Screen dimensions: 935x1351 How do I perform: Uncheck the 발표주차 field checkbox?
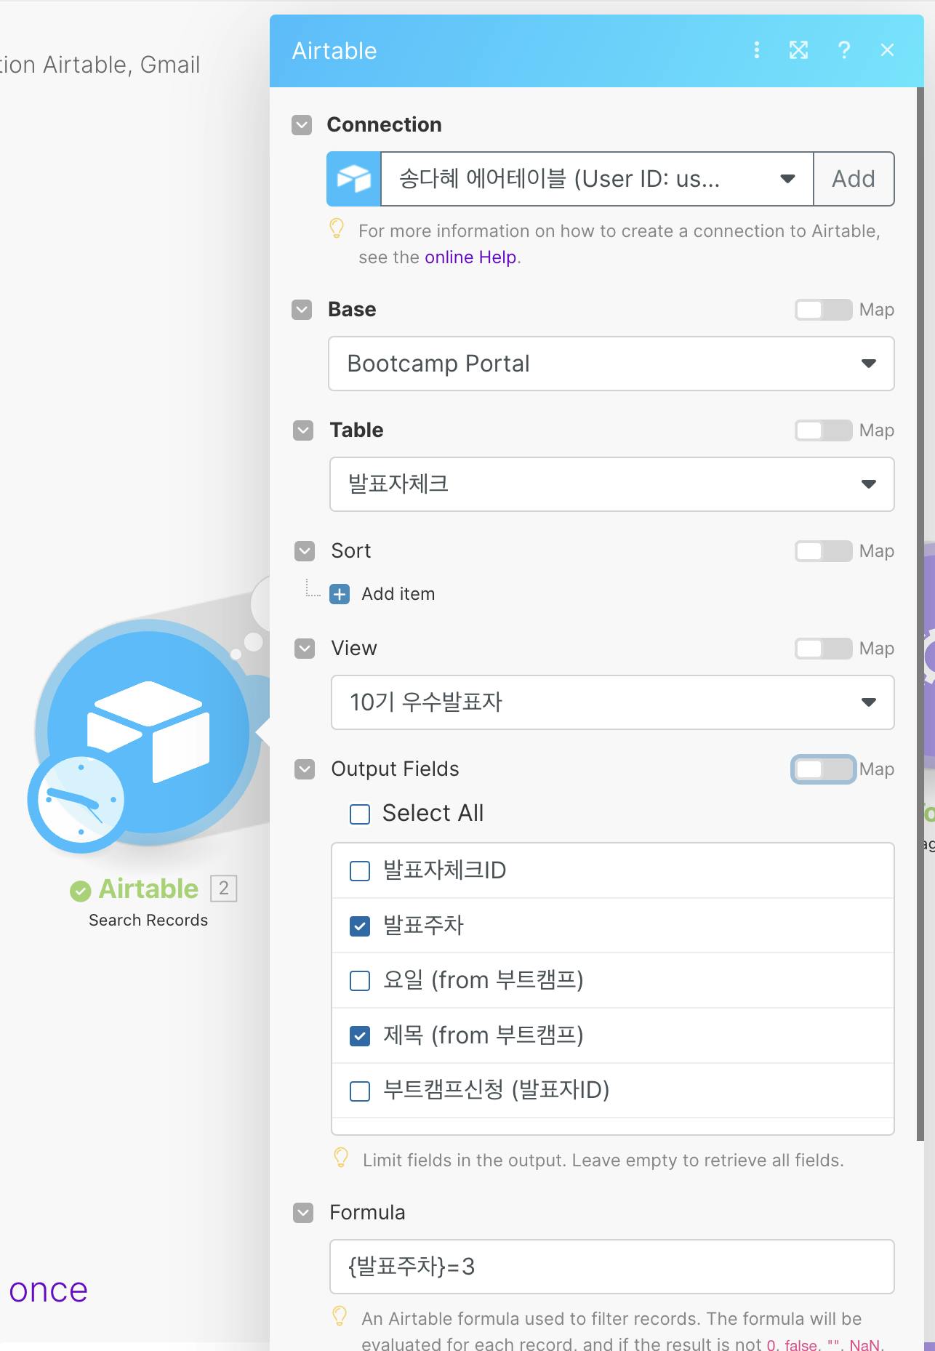click(x=360, y=926)
